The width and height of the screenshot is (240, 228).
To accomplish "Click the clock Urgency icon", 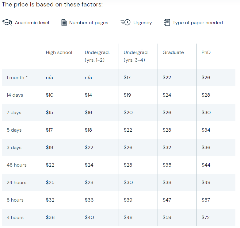I will pos(125,22).
